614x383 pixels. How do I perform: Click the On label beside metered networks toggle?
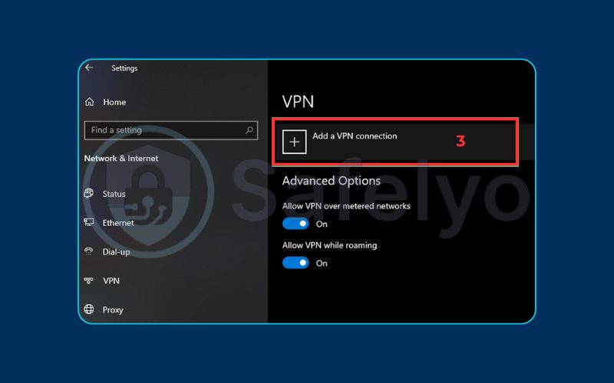[x=322, y=224]
